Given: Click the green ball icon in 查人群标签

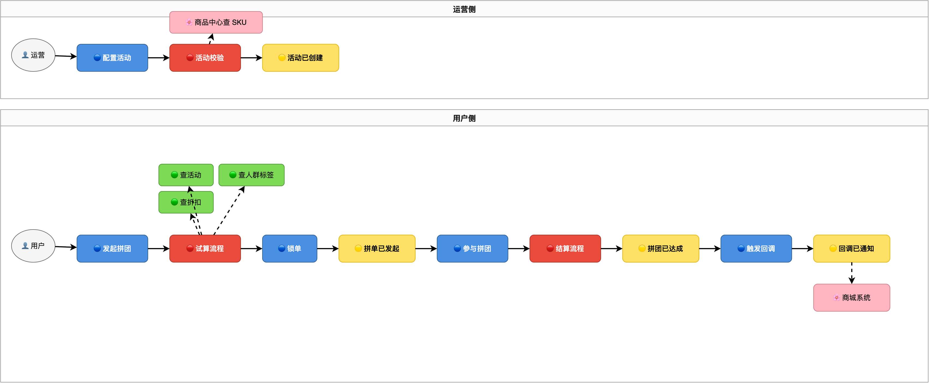Looking at the screenshot, I should (233, 175).
